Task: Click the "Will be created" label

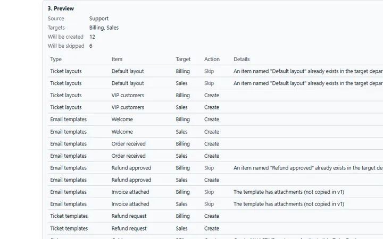Action: pos(65,37)
